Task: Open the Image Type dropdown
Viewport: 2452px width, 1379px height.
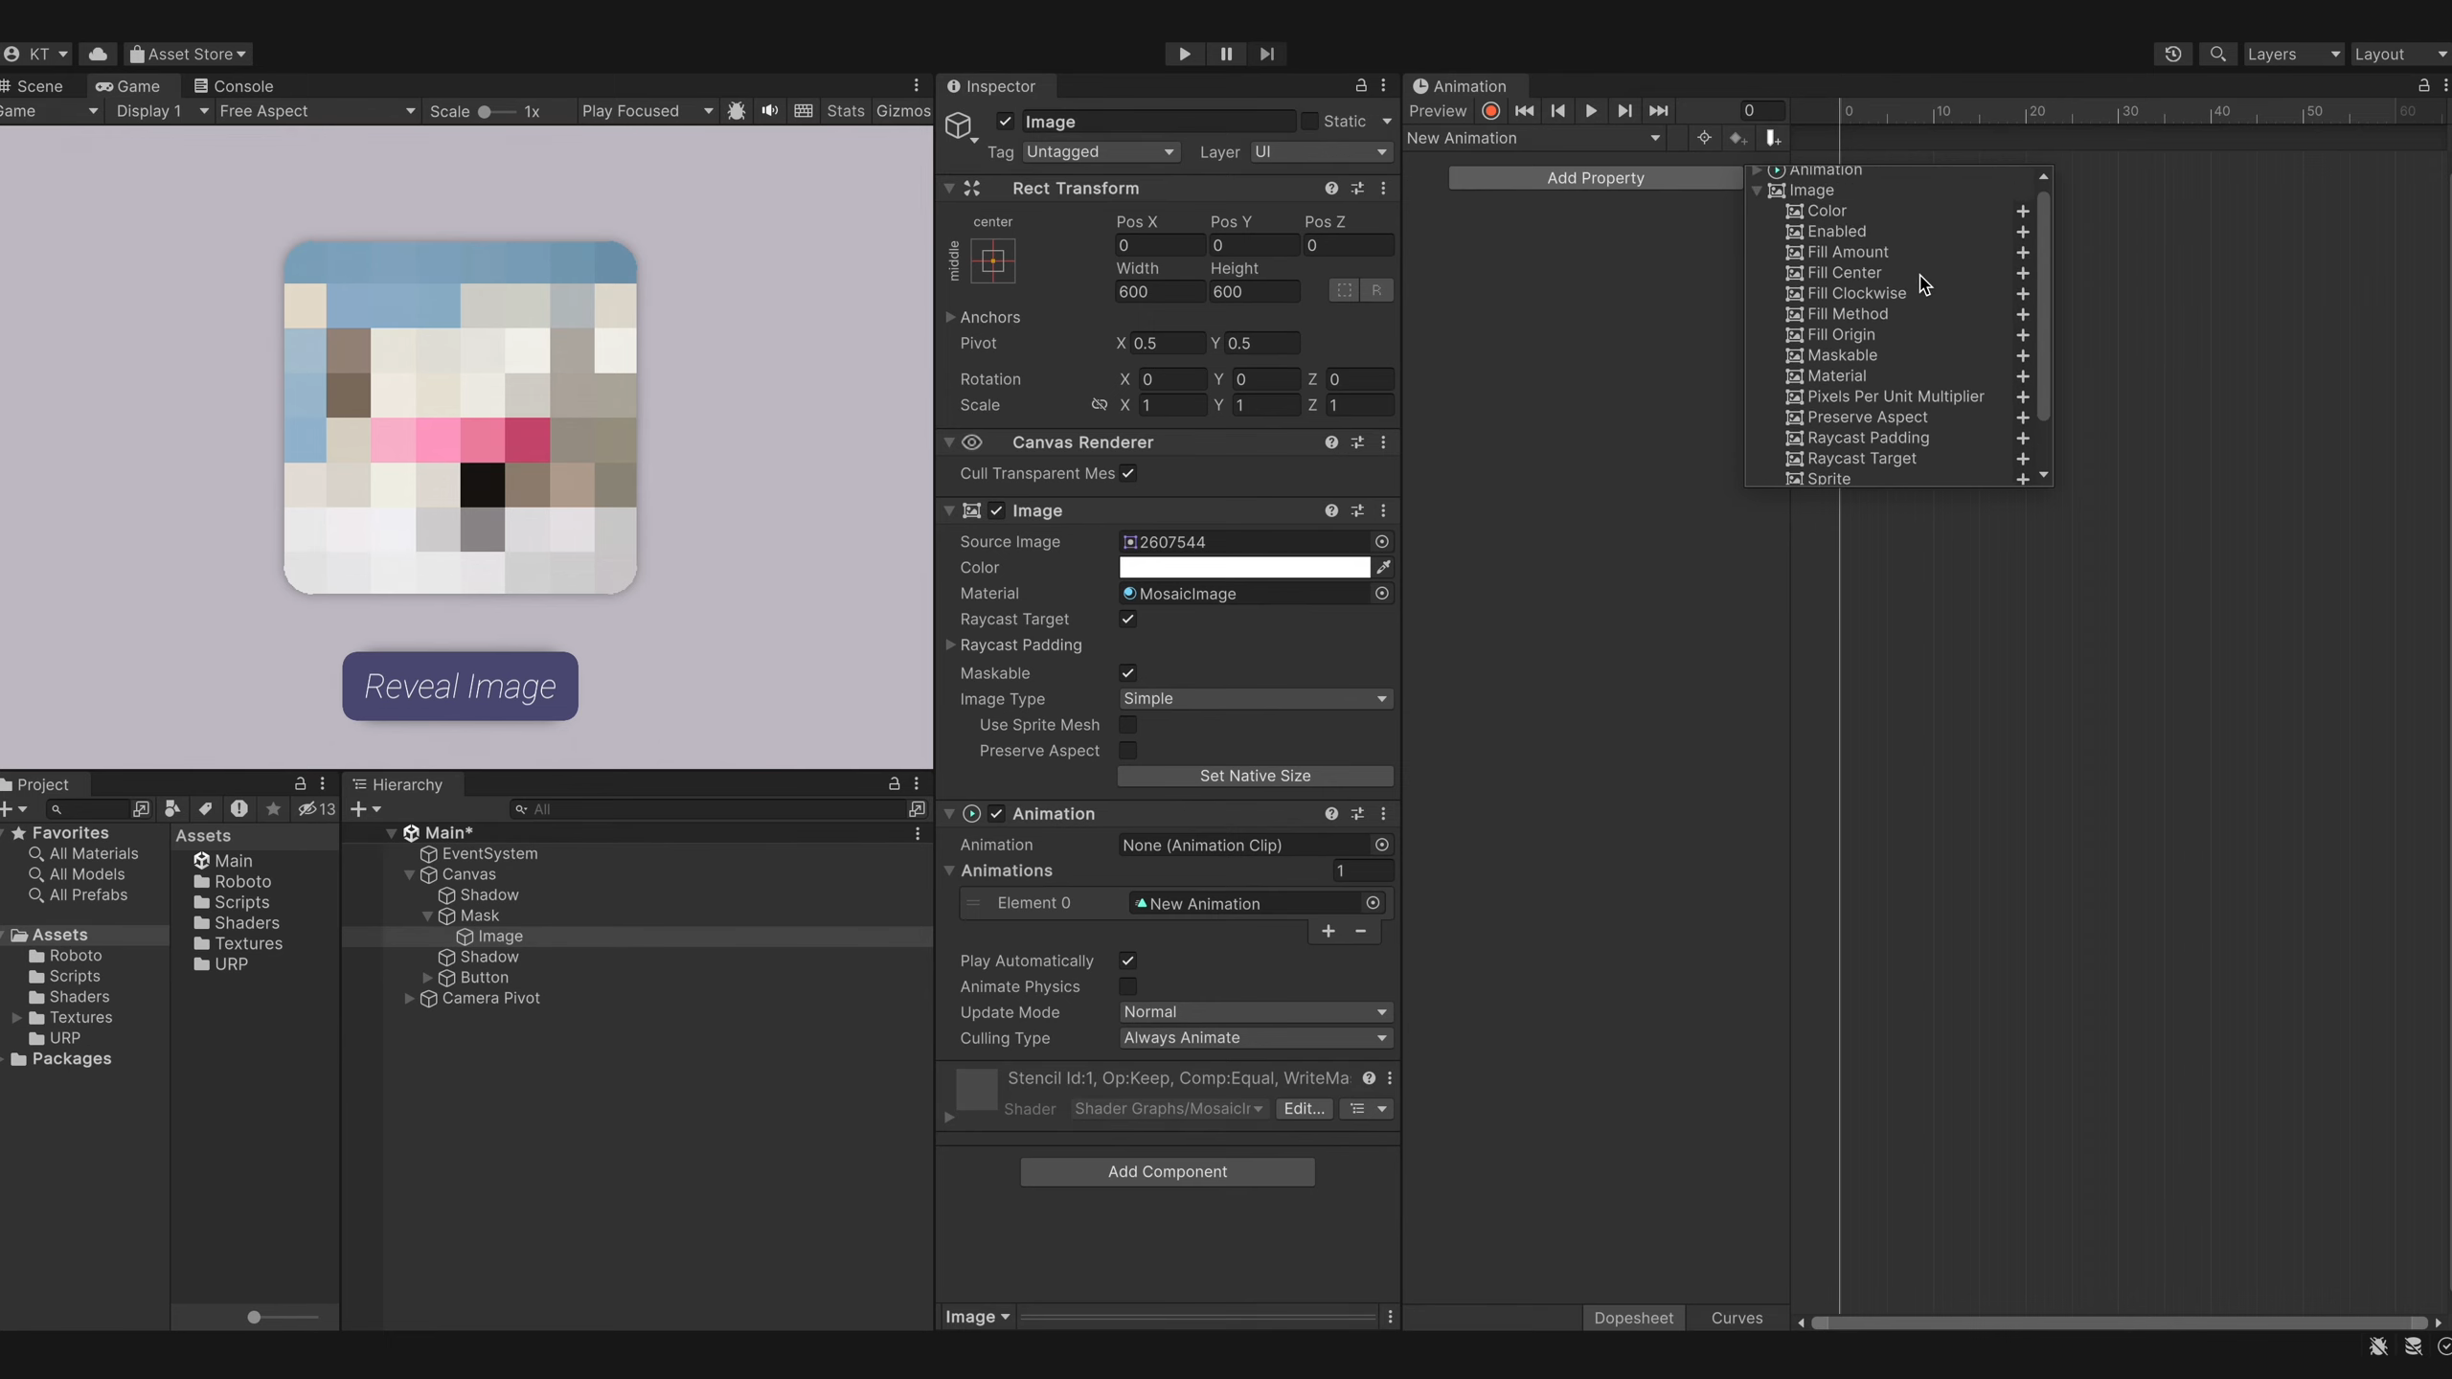Action: (x=1255, y=699)
